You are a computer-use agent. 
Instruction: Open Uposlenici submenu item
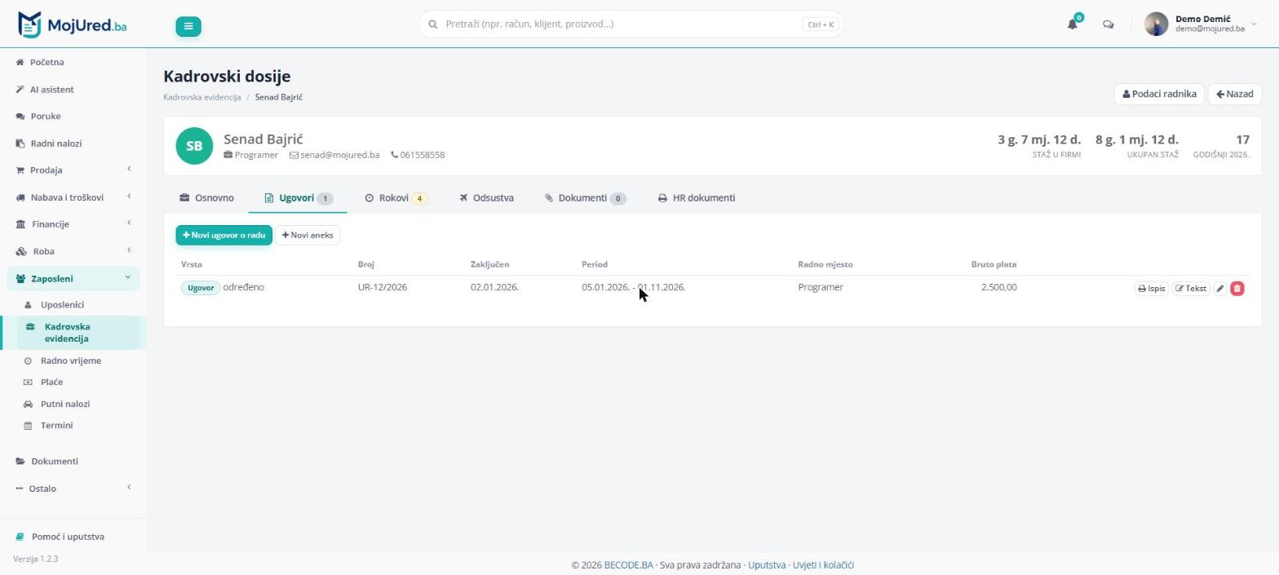62,305
